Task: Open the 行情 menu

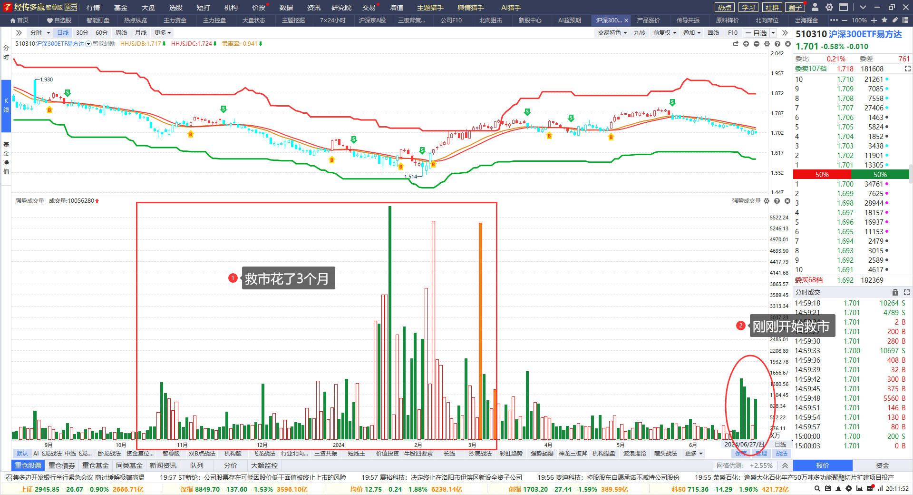Action: tap(94, 7)
